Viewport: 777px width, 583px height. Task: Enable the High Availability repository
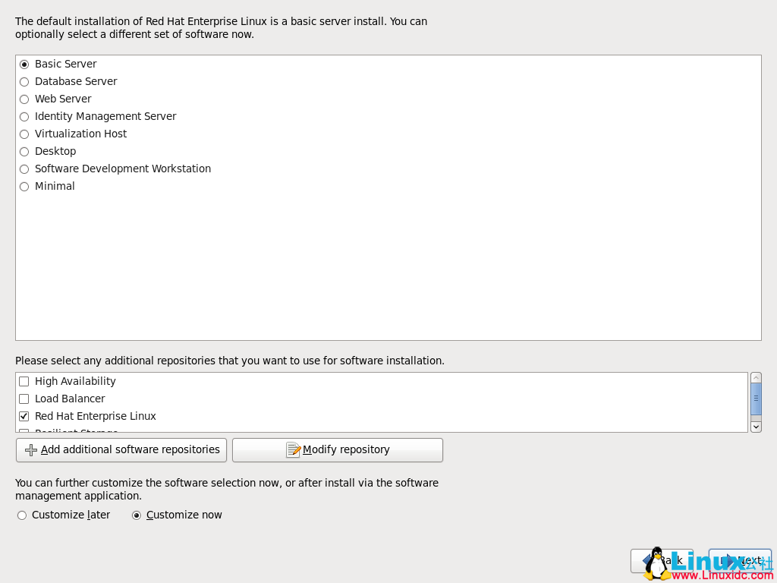24,381
